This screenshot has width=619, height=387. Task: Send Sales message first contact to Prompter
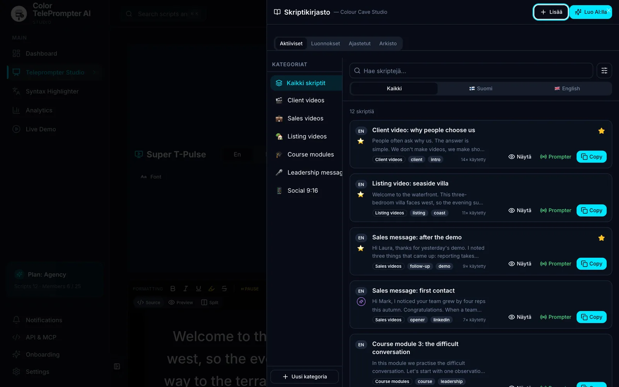coord(556,317)
